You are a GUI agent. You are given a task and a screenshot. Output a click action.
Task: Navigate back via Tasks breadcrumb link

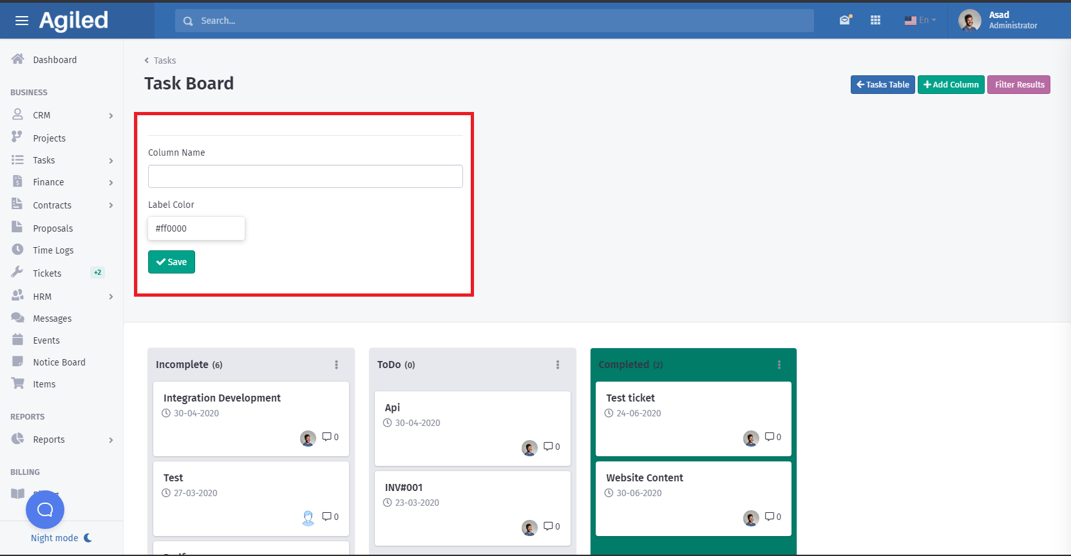pos(164,60)
